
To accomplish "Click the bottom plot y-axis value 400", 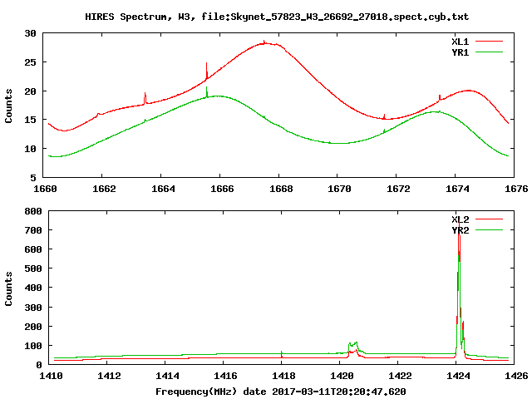I will [x=33, y=288].
